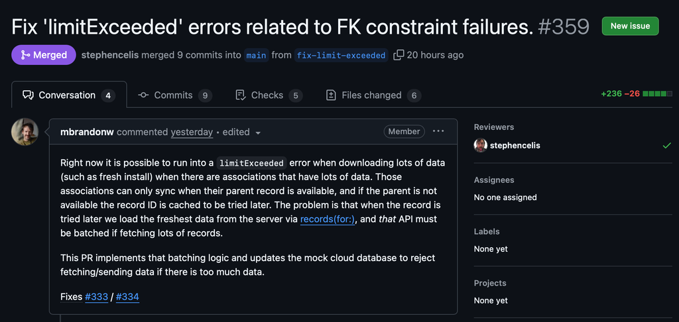Click the Commits tab commit icon

143,95
